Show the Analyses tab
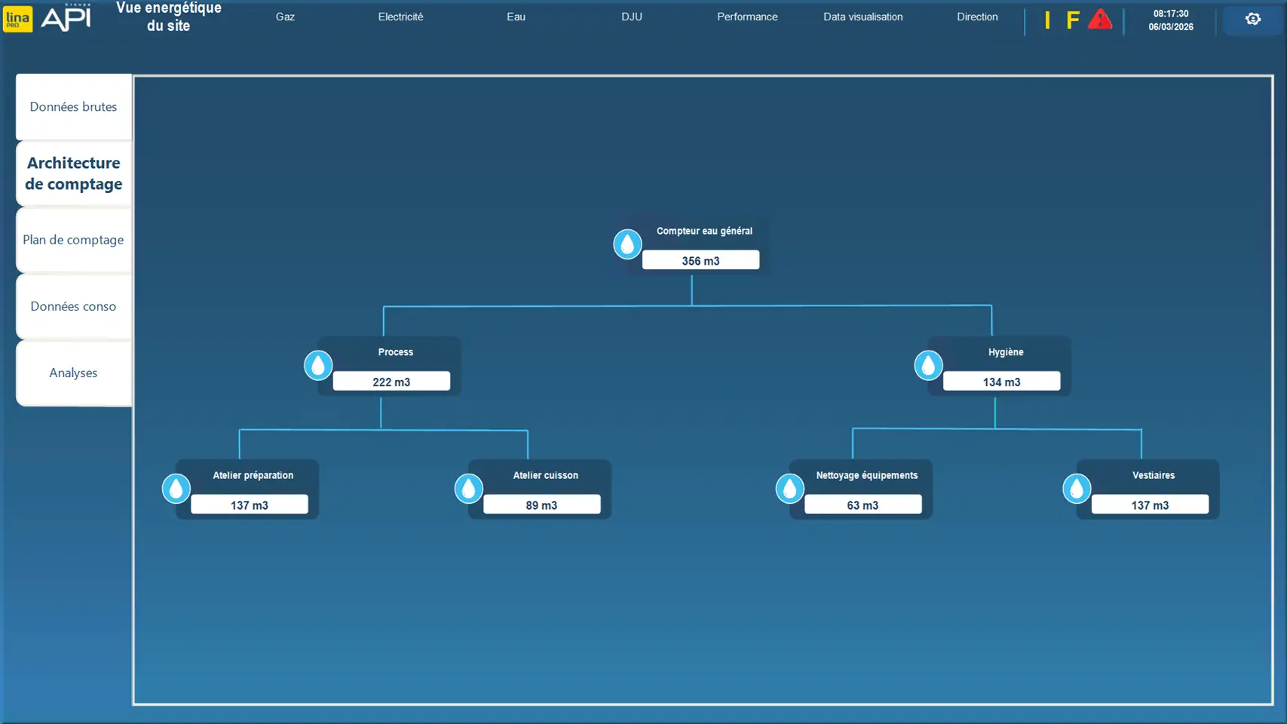The height and width of the screenshot is (724, 1287). pyautogui.click(x=74, y=373)
